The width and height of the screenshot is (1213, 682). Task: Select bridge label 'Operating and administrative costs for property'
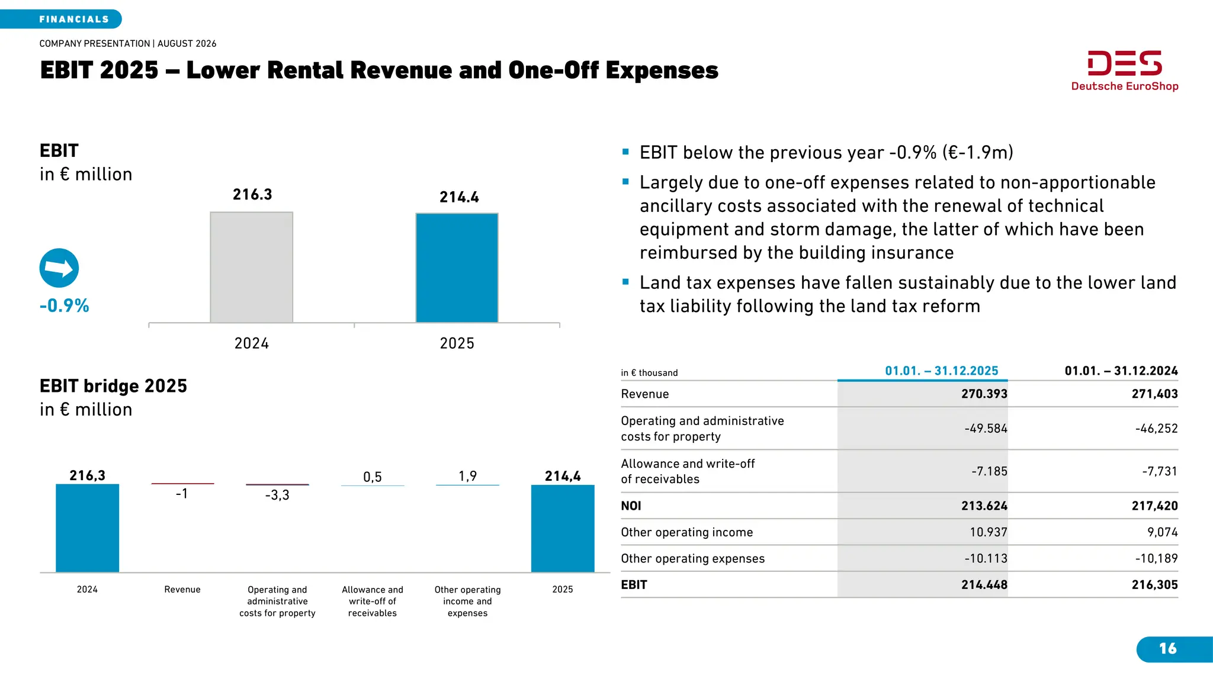277,601
